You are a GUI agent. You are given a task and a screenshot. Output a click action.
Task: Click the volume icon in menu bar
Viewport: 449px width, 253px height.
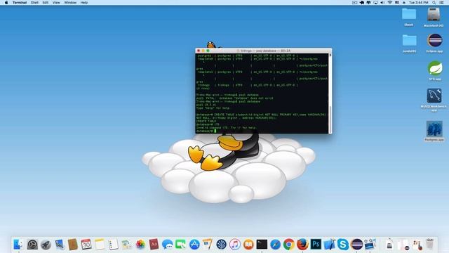(x=382, y=3)
